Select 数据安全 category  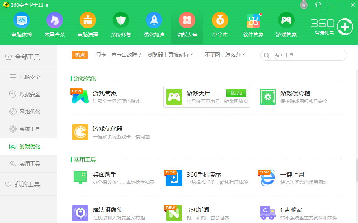tap(28, 94)
